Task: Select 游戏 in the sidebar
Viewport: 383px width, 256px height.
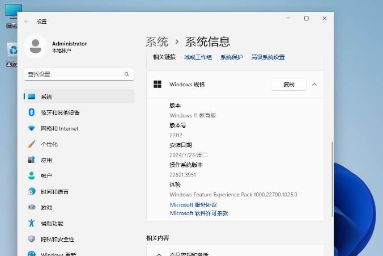Action: (46, 208)
